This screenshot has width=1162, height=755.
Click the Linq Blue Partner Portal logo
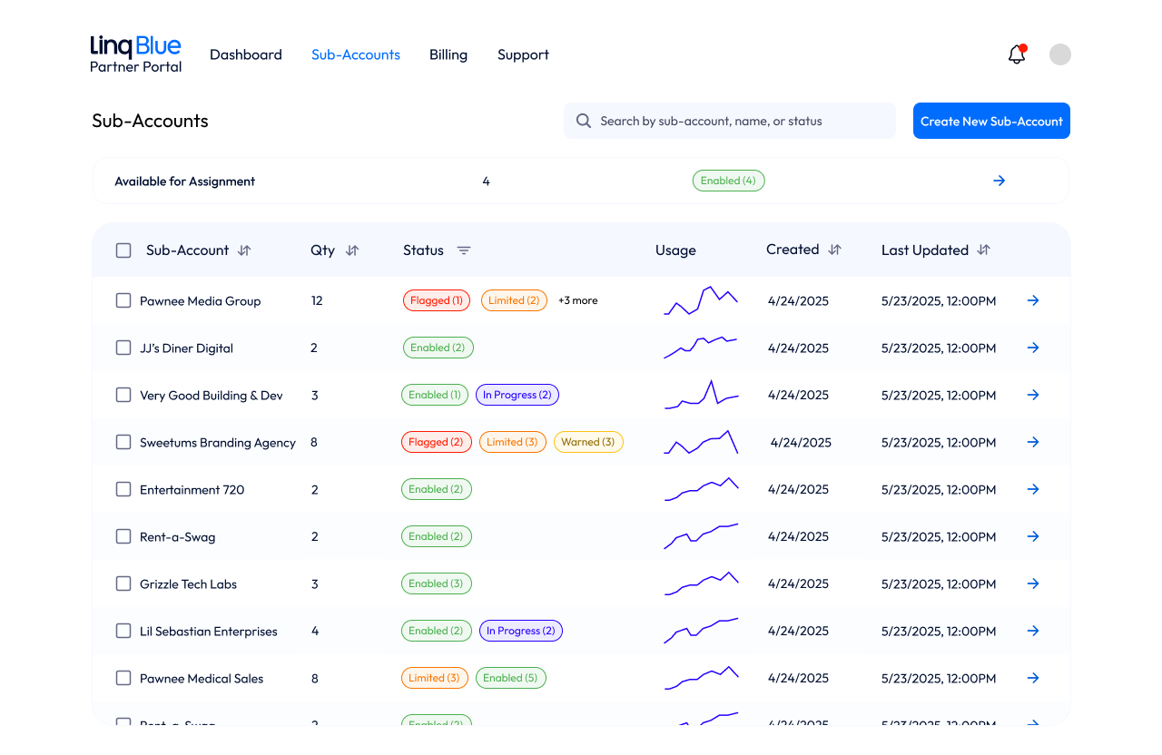pos(135,54)
